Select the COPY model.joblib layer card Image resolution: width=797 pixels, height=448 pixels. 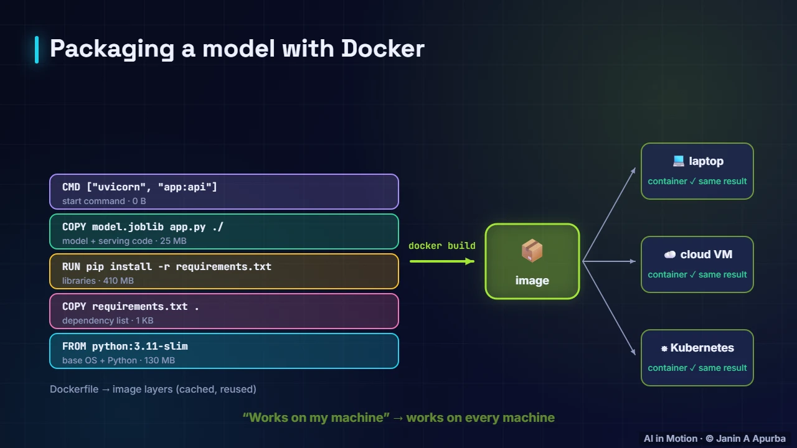tap(224, 231)
